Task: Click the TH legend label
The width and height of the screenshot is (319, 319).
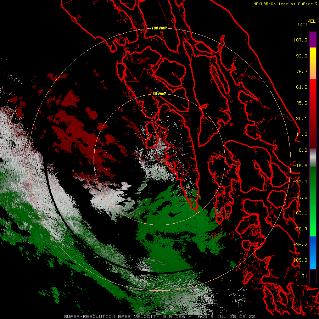Action: (304, 276)
